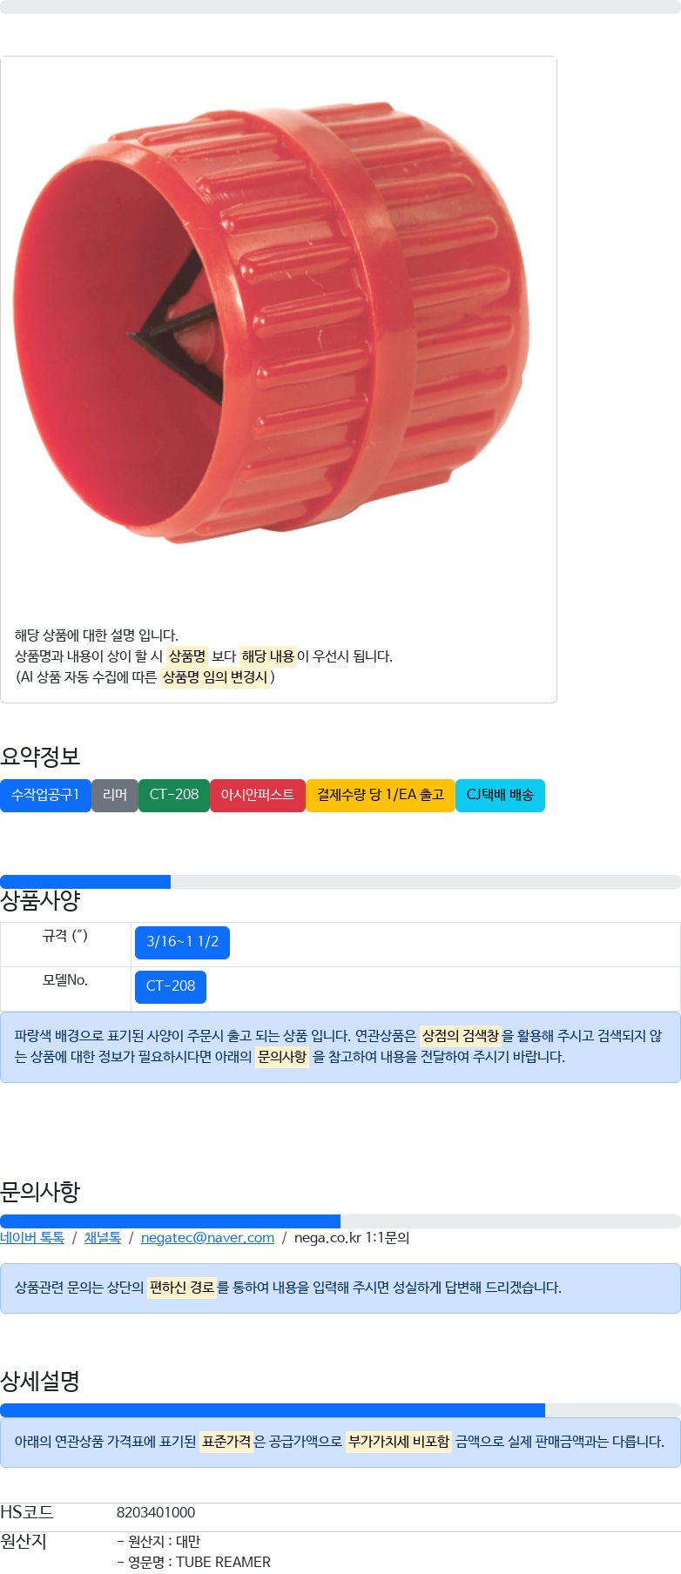The image size is (681, 1574).
Task: Click the progress bar under 상품사양 heading
Action: [340, 882]
